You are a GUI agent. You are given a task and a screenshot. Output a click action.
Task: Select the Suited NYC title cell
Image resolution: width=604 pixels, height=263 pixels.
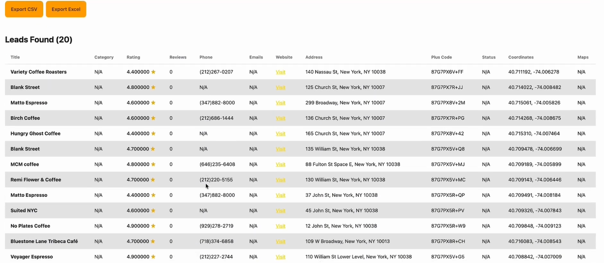coord(24,211)
